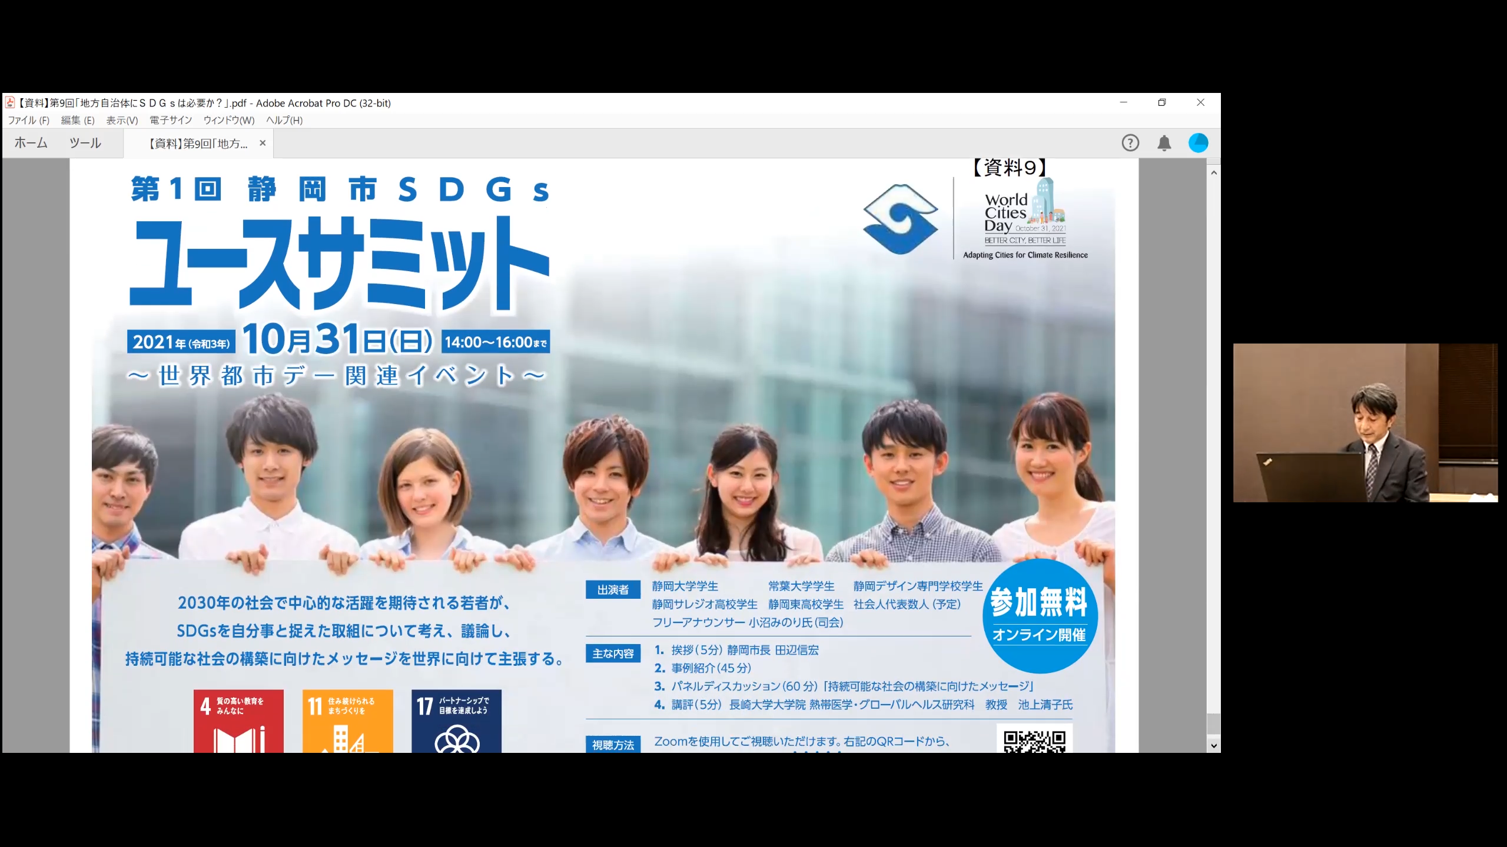
Task: Open the 編集(E) menu
Action: coord(78,120)
